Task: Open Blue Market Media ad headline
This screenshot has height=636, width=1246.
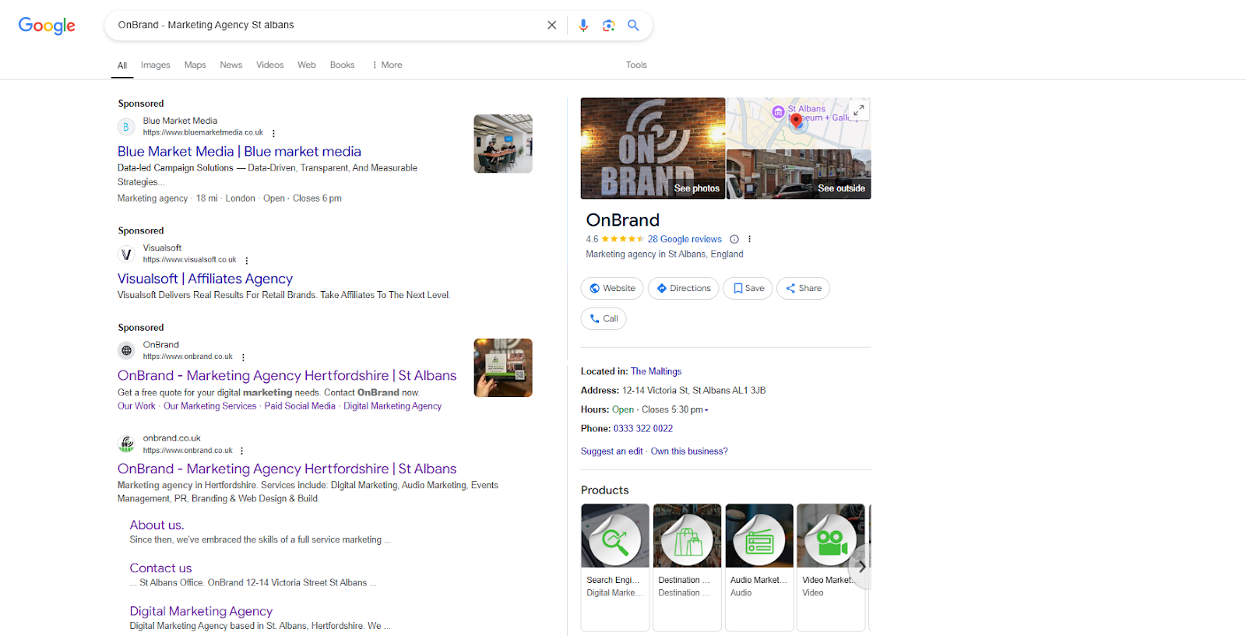Action: [x=239, y=151]
